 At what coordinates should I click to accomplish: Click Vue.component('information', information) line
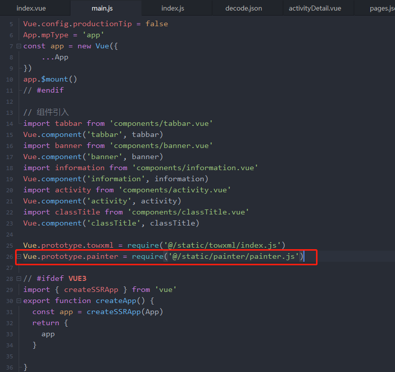[116, 179]
